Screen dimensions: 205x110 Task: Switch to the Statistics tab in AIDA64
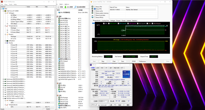tap(135, 21)
